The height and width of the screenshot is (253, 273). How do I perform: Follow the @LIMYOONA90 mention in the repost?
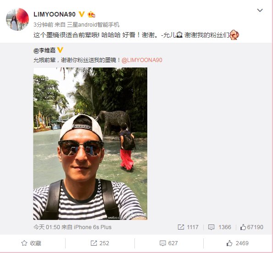click(142, 60)
